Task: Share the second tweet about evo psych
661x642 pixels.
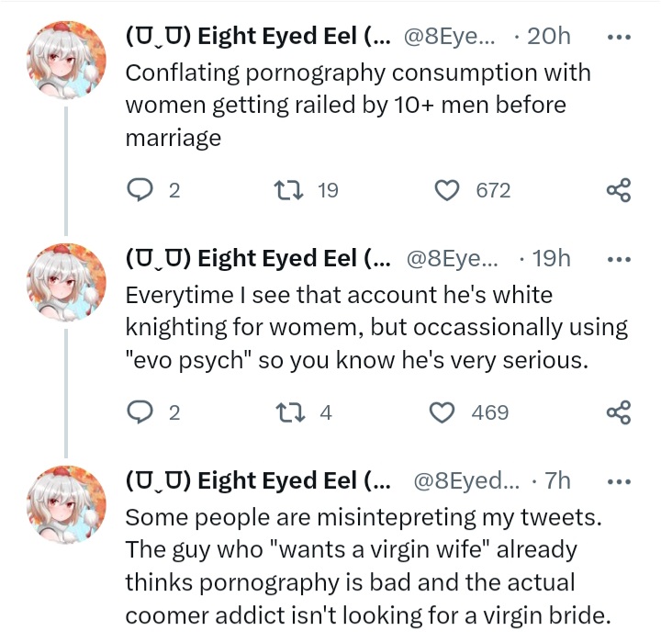Action: [x=619, y=412]
